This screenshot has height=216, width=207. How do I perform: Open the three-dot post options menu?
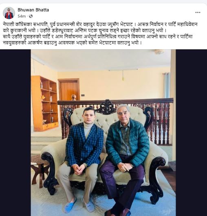198,13
